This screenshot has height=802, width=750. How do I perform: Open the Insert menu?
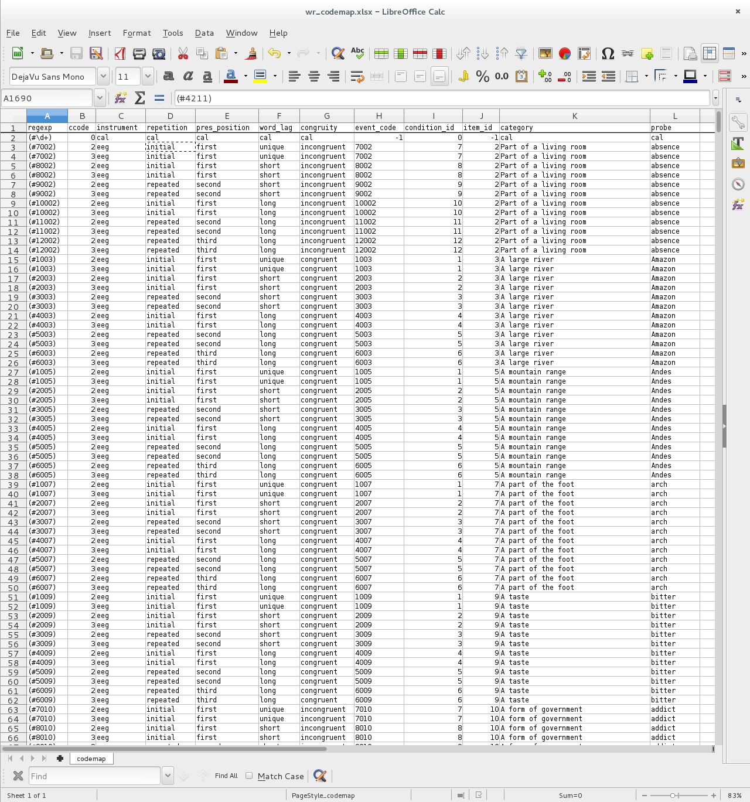[100, 33]
